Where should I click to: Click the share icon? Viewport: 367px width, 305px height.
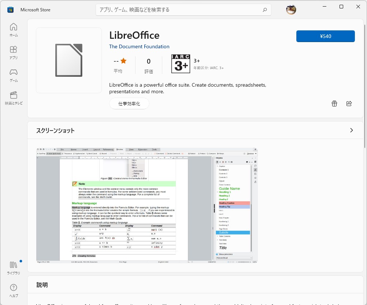349,103
